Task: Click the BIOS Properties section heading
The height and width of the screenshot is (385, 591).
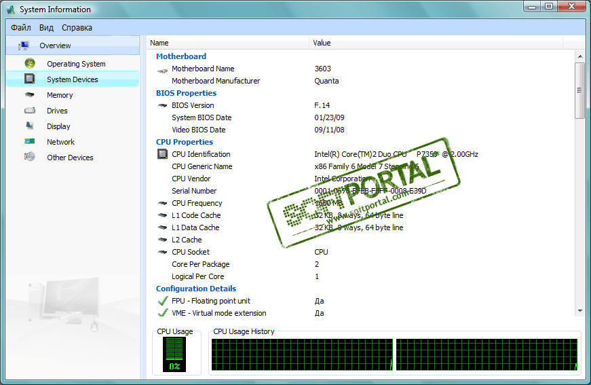Action: pos(186,93)
